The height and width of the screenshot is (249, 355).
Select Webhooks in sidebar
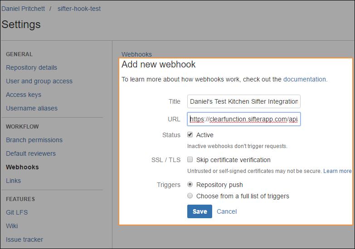click(22, 167)
